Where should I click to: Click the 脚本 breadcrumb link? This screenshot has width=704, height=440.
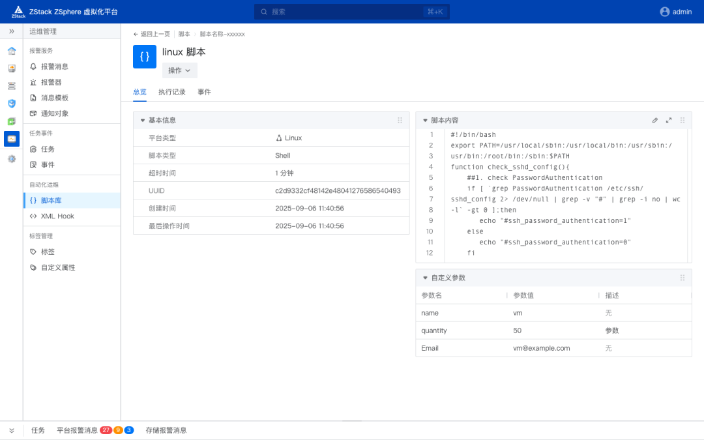(x=184, y=34)
